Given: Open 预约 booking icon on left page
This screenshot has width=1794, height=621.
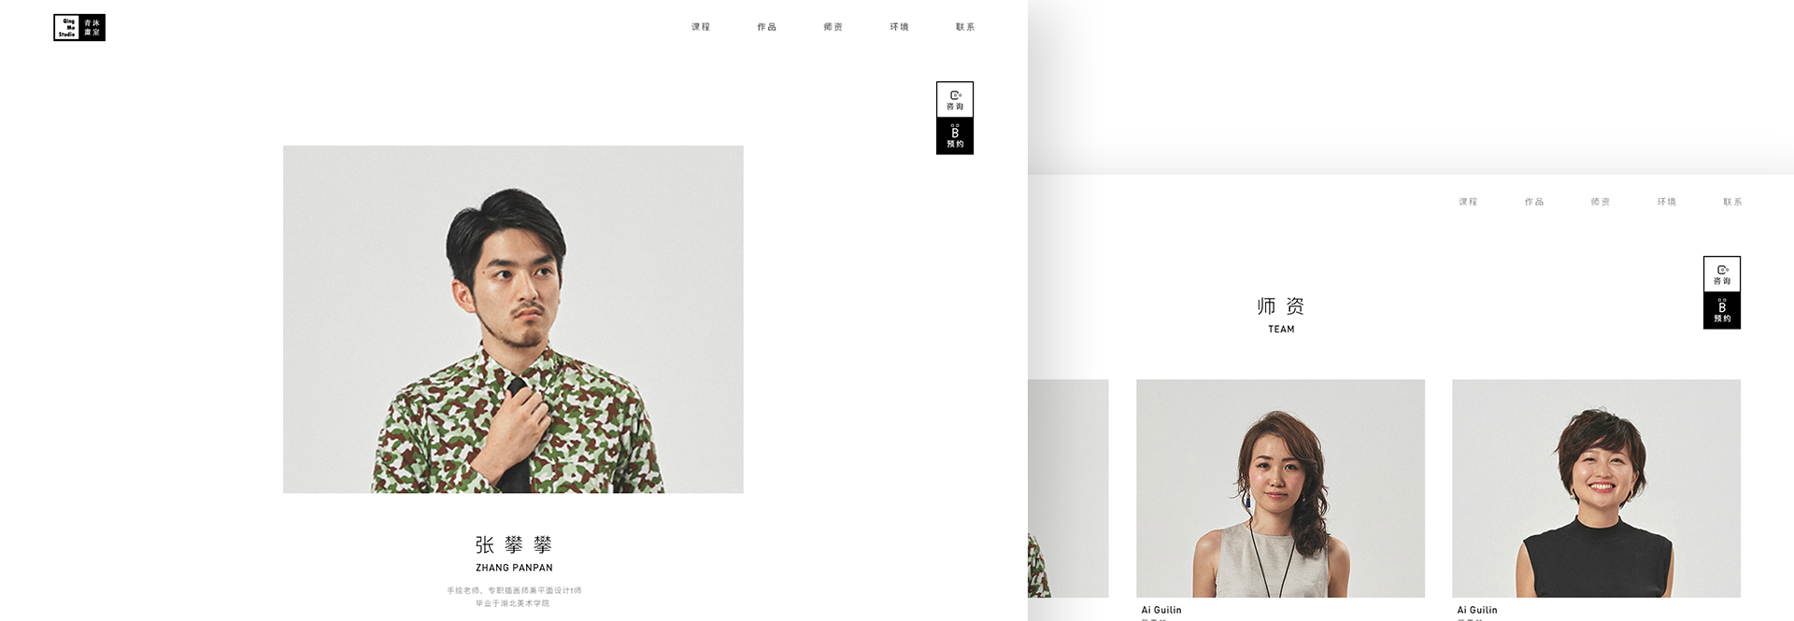Looking at the screenshot, I should coord(955,136).
